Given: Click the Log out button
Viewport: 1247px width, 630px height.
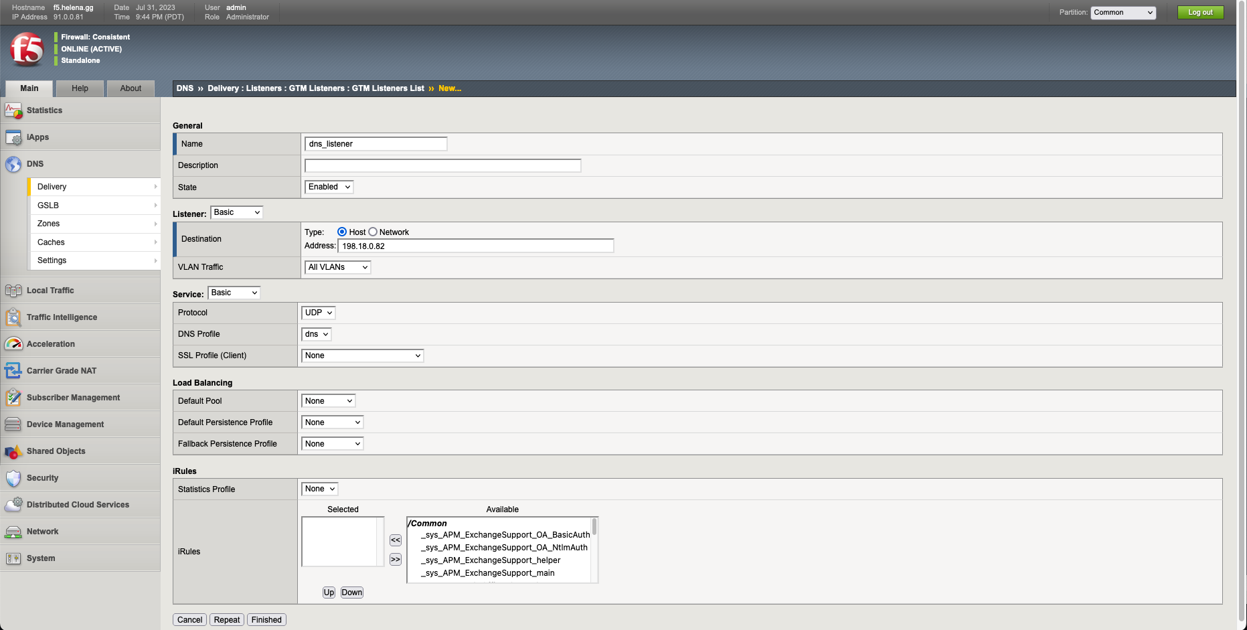Looking at the screenshot, I should [1199, 13].
